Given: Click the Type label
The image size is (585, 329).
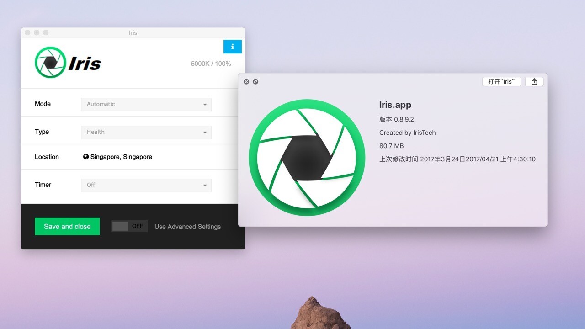Looking at the screenshot, I should point(42,132).
